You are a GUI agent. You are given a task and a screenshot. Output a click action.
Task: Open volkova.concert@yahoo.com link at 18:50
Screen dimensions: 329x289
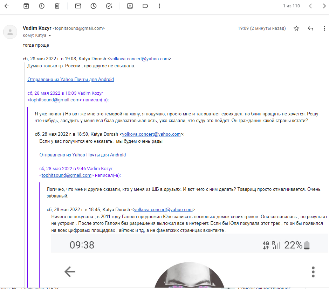click(151, 134)
